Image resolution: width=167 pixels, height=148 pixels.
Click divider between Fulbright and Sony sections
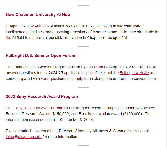pos(83,87)
